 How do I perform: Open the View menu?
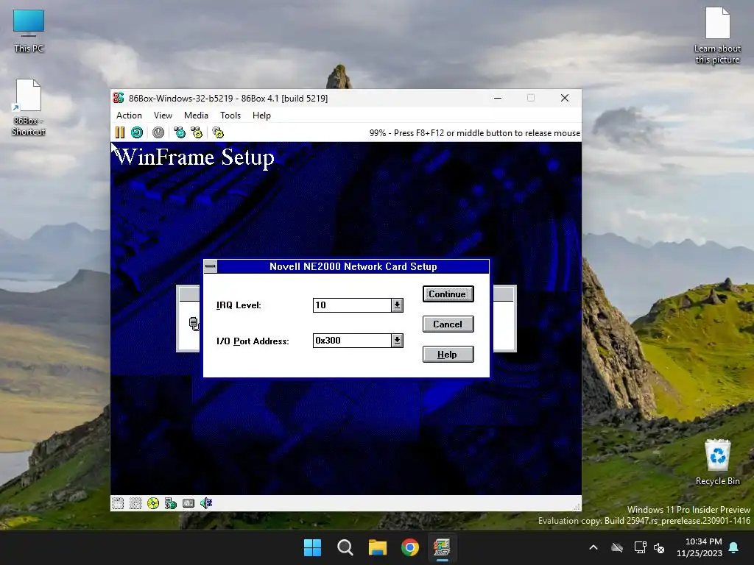tap(163, 116)
